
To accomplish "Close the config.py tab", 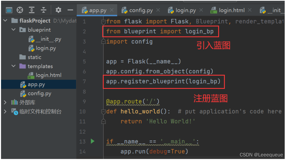I will (158, 10).
